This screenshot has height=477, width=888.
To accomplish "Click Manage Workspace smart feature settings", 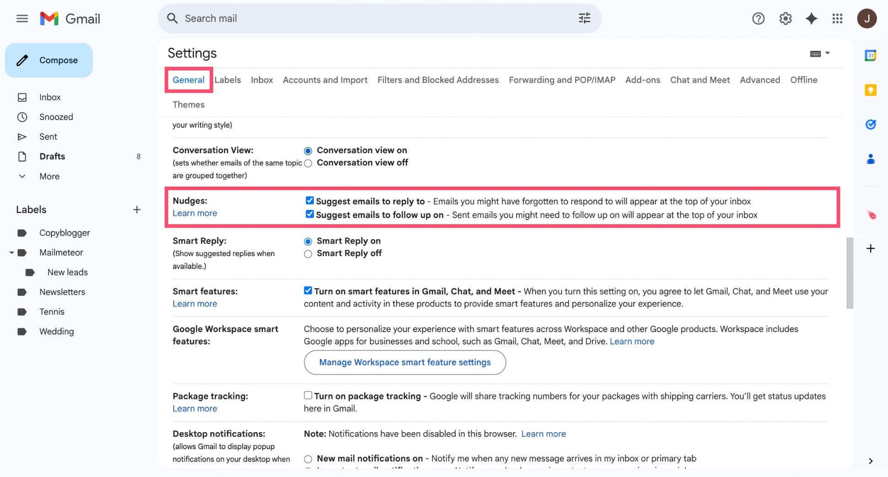I will [404, 362].
